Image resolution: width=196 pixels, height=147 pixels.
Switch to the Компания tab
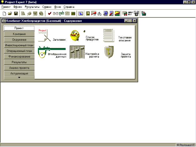coord(19,34)
